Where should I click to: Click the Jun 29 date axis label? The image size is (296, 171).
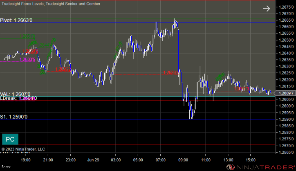pyautogui.click(x=93, y=160)
